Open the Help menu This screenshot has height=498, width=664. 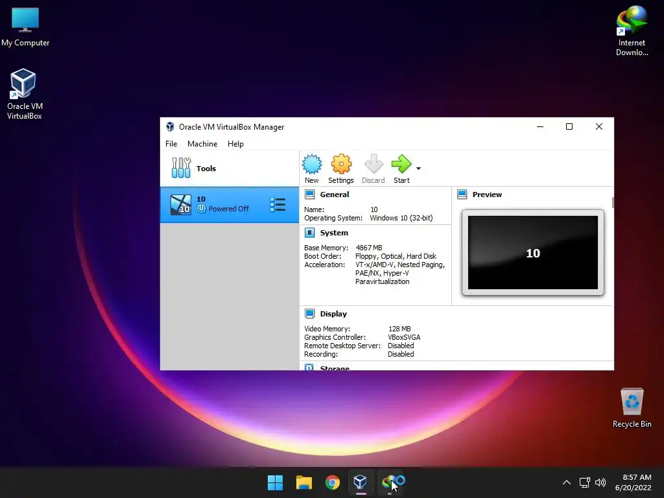[x=235, y=144]
